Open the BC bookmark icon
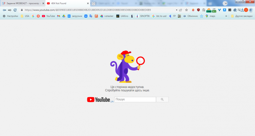This screenshot has width=255, height=136. [x=179, y=16]
